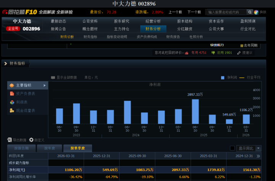Go to previous stock 上一个股
This screenshot has width=275, height=181.
[x=175, y=12]
